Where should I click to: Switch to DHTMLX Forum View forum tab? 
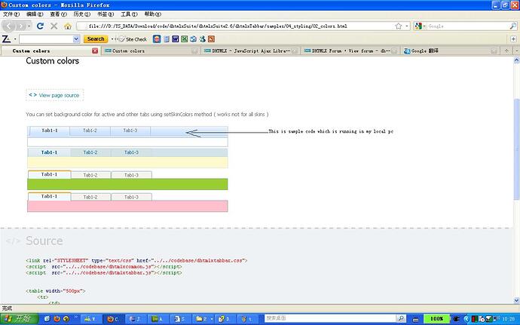click(350, 51)
